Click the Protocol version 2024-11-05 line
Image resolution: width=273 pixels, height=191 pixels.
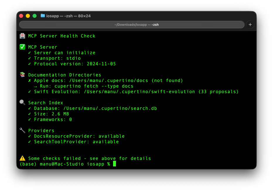[75, 64]
